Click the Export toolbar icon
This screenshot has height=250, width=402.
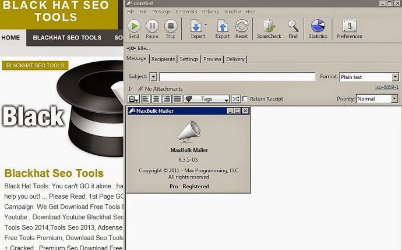(223, 26)
